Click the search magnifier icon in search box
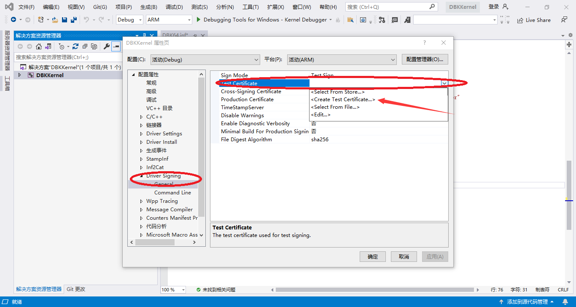 tap(432, 7)
